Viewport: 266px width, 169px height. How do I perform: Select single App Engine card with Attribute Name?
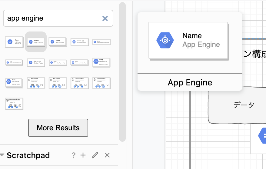point(101,63)
